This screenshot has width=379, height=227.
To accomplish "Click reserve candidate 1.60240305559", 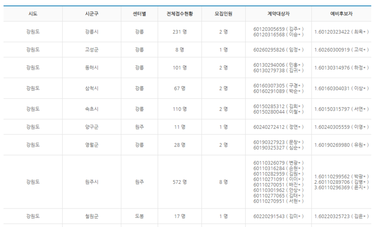I will click(342, 127).
